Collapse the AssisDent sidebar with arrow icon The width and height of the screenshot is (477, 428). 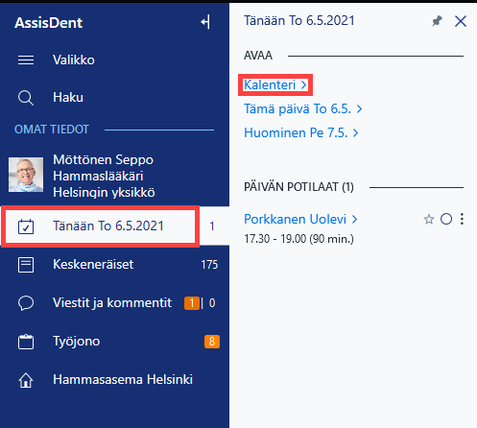(x=205, y=22)
